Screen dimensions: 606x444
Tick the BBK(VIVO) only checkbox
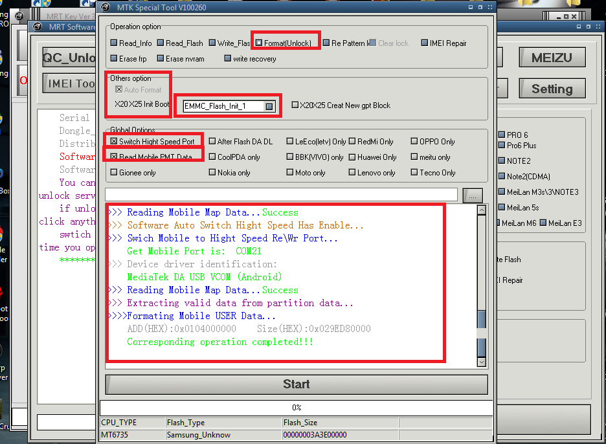[x=290, y=157]
